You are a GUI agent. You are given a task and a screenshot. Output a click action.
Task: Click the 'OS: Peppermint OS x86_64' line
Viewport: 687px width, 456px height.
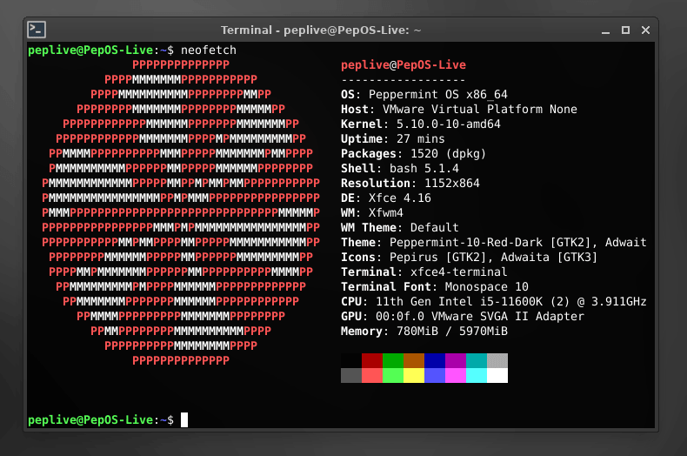pyautogui.click(x=424, y=95)
